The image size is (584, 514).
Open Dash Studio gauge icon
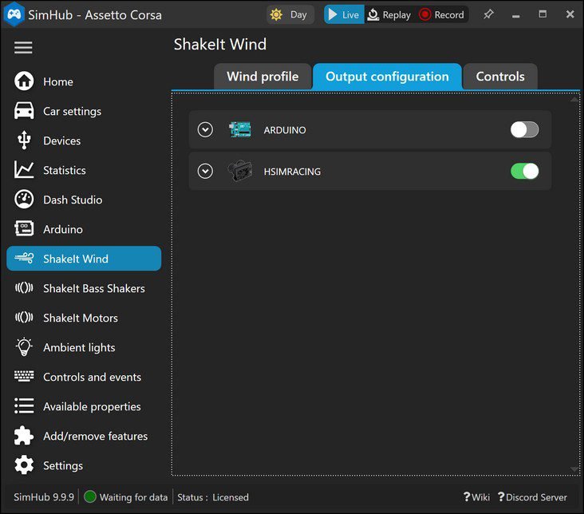point(24,200)
